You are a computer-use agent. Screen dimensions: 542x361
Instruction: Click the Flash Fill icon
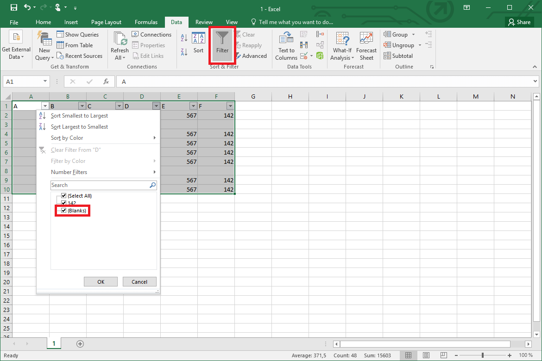[303, 34]
